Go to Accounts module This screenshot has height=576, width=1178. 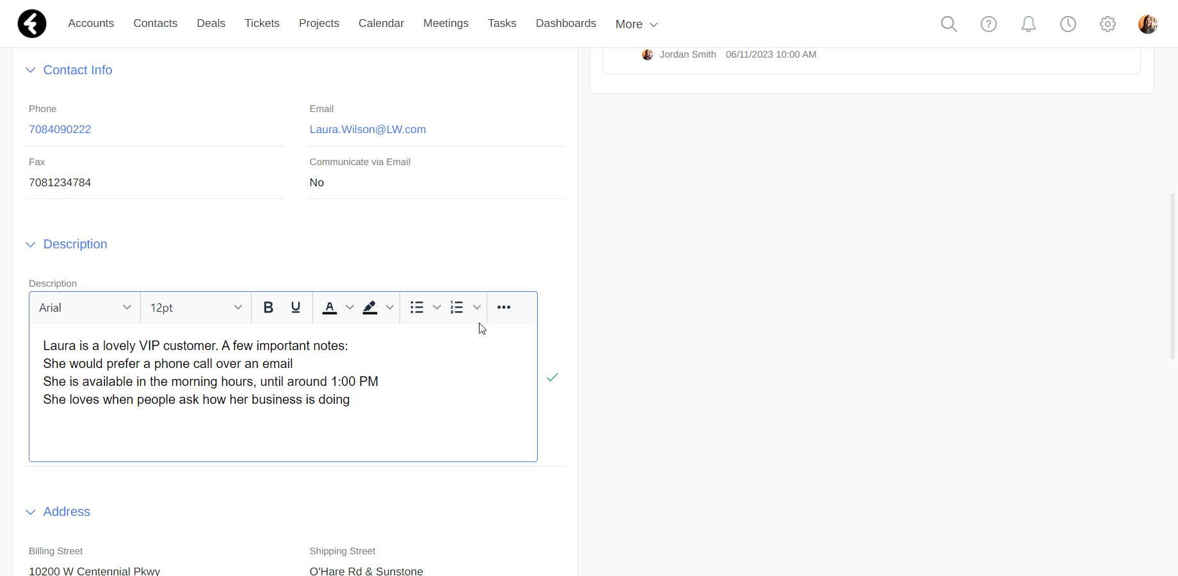[x=91, y=23]
